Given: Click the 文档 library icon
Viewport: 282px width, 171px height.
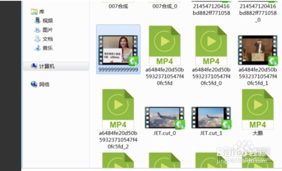Looking at the screenshot, I should point(38,38).
